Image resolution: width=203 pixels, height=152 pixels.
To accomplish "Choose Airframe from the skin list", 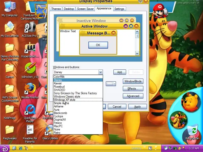I will pyautogui.click(x=78, y=106).
